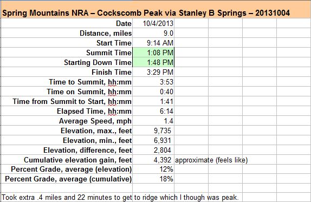Click the Cumulative elevation gain 4,392 cell
The image size is (311, 202).
pyautogui.click(x=153, y=160)
